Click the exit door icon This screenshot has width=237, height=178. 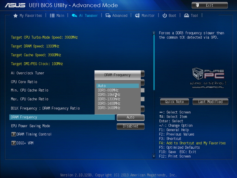198,5
